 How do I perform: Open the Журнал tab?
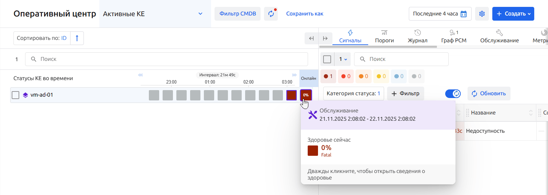coord(417,37)
